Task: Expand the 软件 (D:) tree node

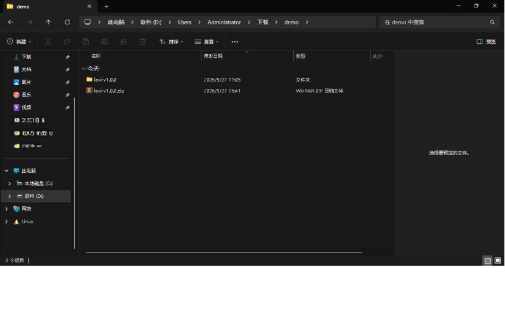Action: (x=10, y=196)
